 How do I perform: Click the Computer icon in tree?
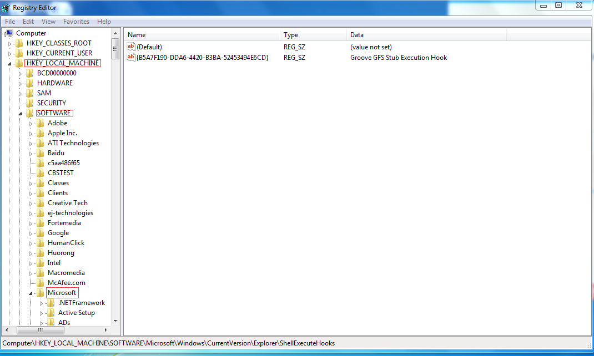click(x=9, y=33)
